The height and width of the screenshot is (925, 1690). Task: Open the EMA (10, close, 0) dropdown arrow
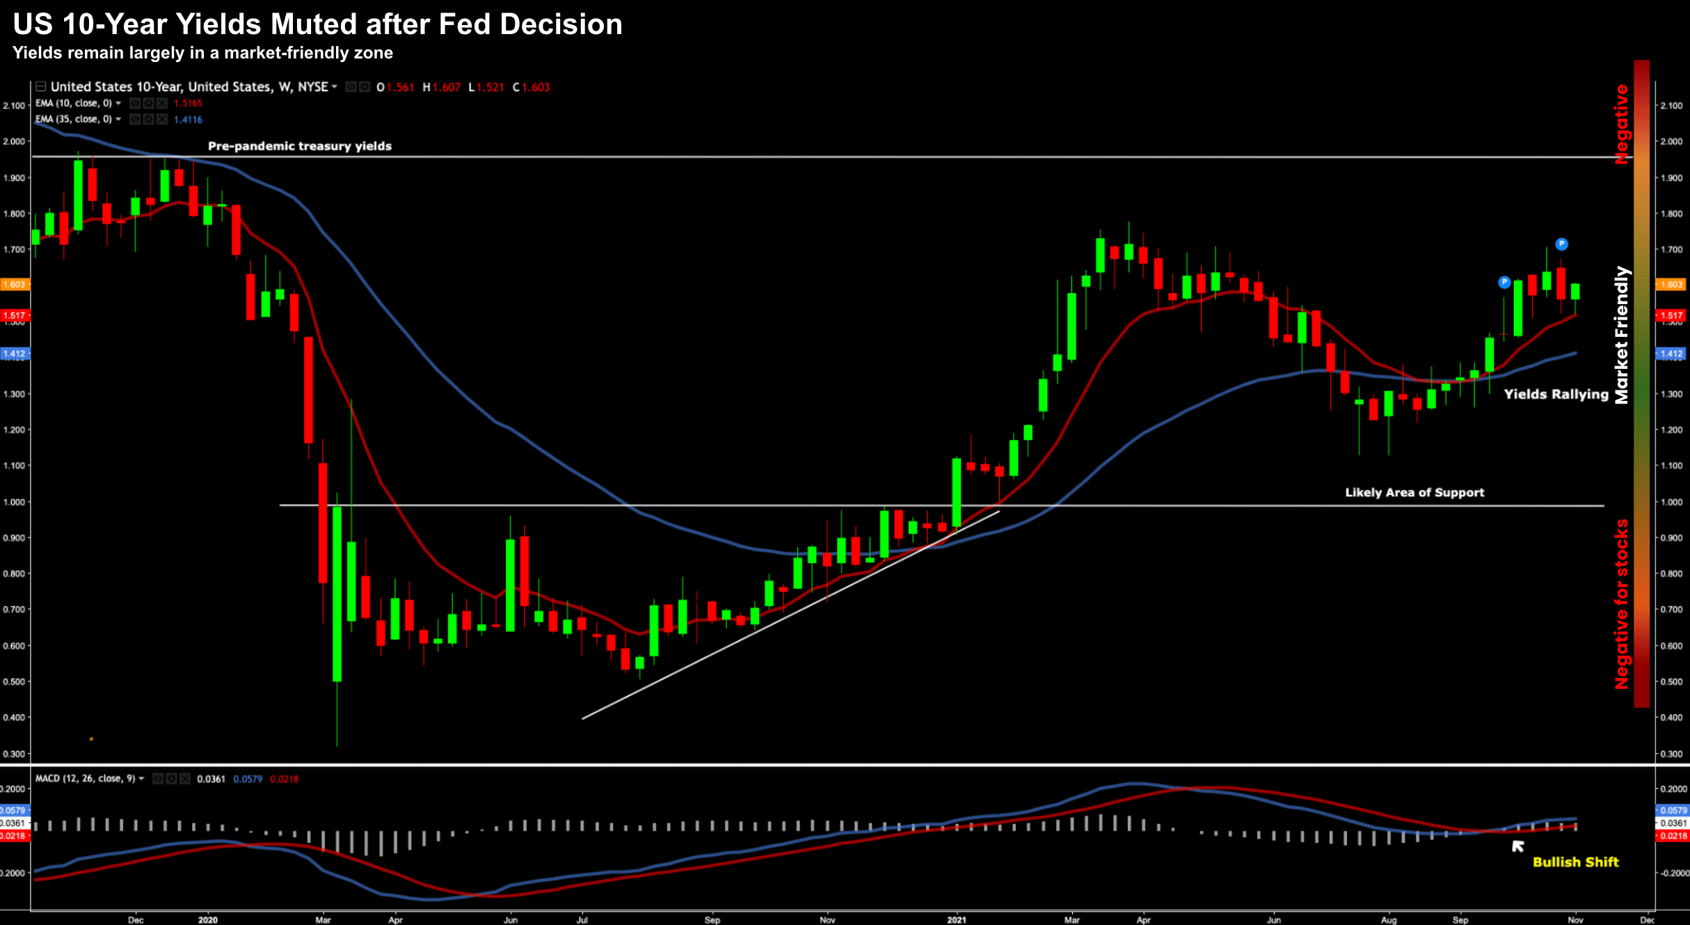click(118, 103)
